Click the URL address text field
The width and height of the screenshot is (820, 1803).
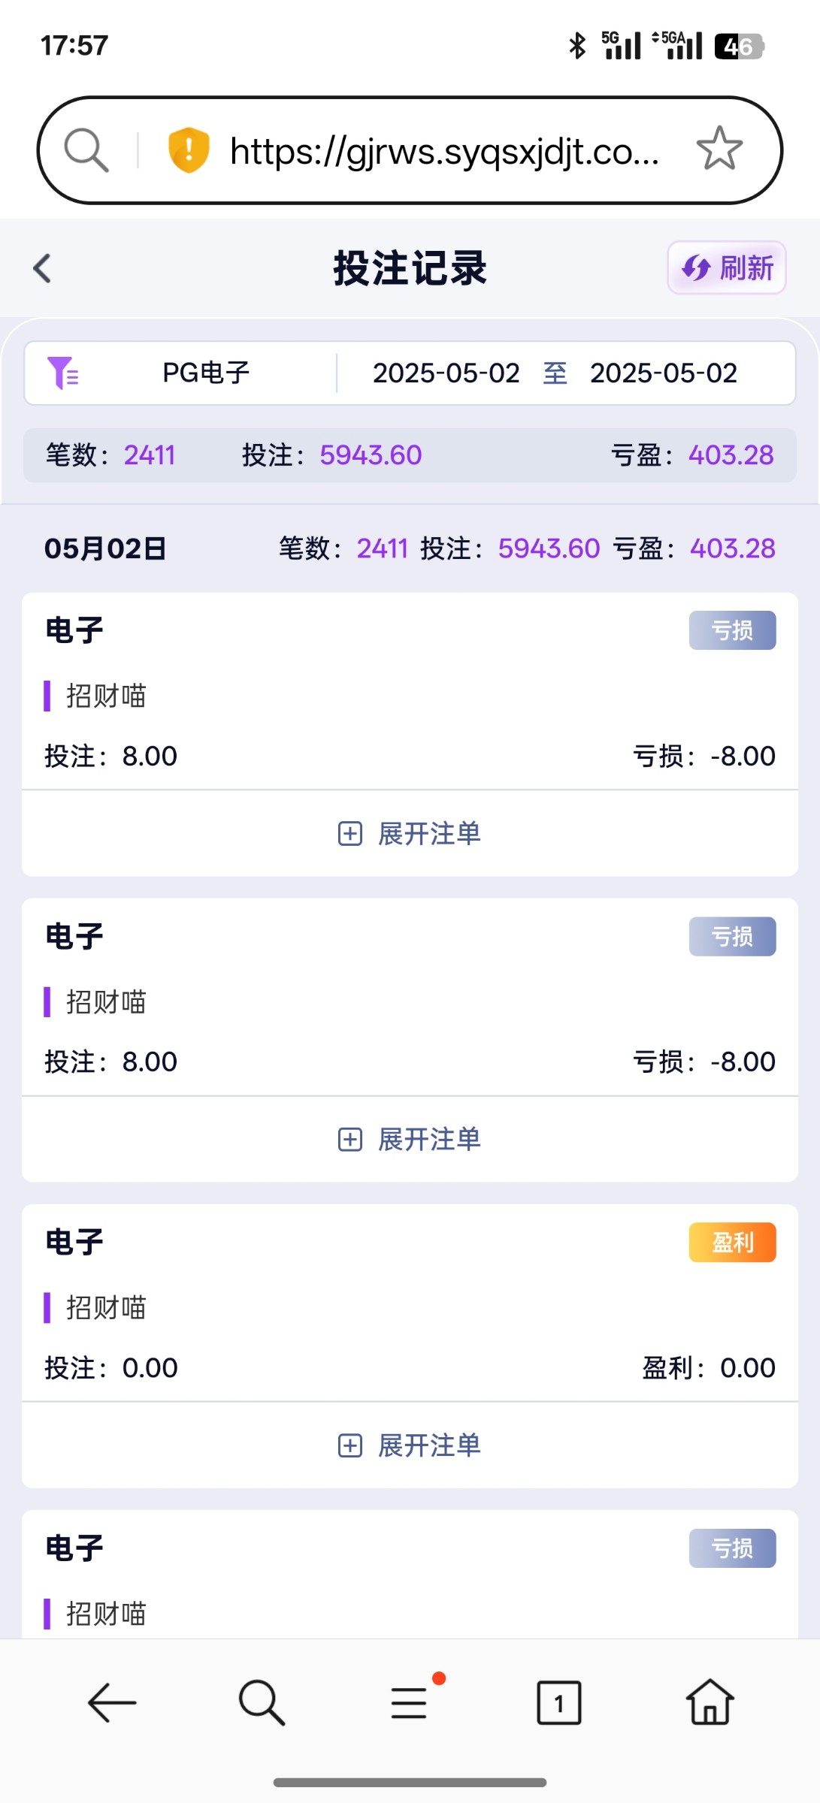pos(443,151)
